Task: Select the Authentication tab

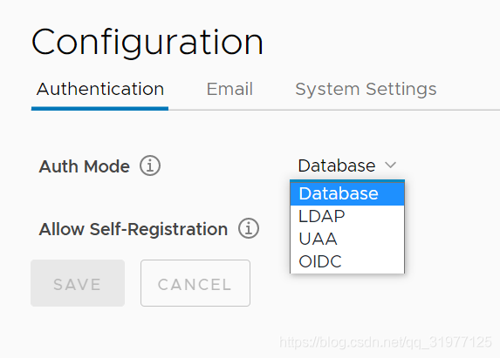Action: pos(100,89)
